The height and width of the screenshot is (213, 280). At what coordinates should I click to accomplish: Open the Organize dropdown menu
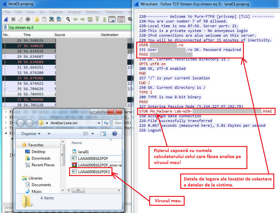pos(31,134)
